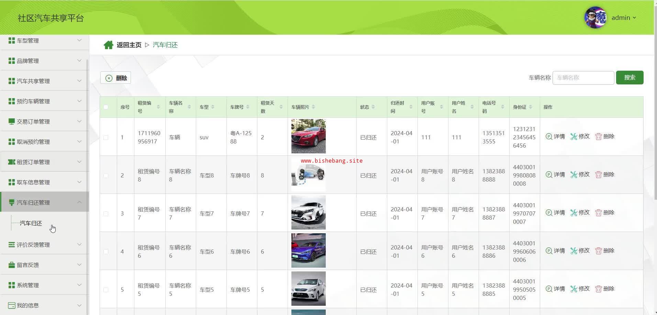Click the 租赁订单管理 ticket icon
The image size is (657, 315).
(12, 162)
